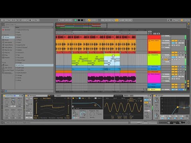Toggle Cymbals 2 track activator
191x143 pixels.
tap(174, 52)
